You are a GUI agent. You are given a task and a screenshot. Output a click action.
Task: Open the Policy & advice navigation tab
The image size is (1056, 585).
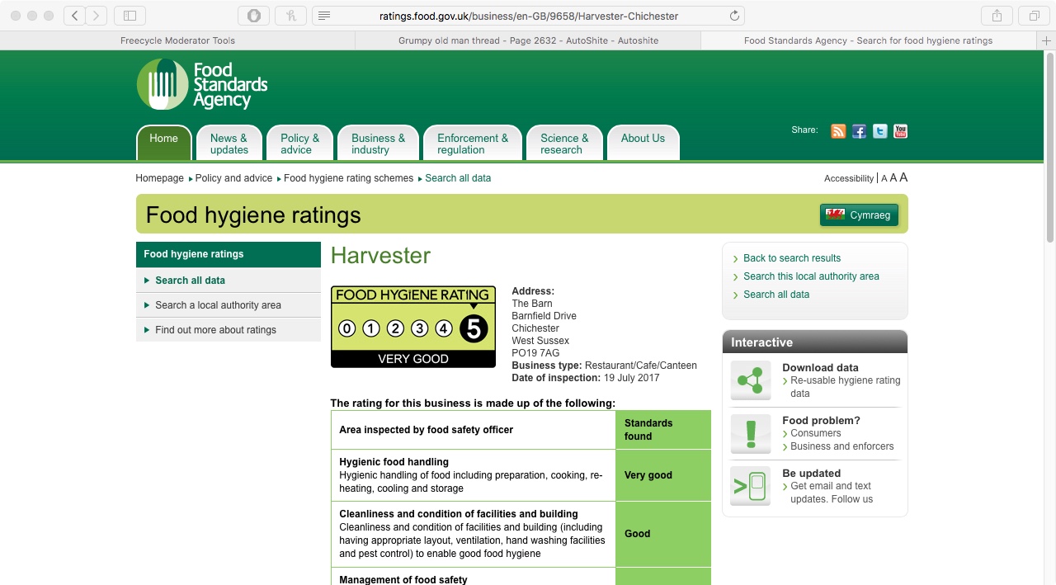click(x=299, y=143)
